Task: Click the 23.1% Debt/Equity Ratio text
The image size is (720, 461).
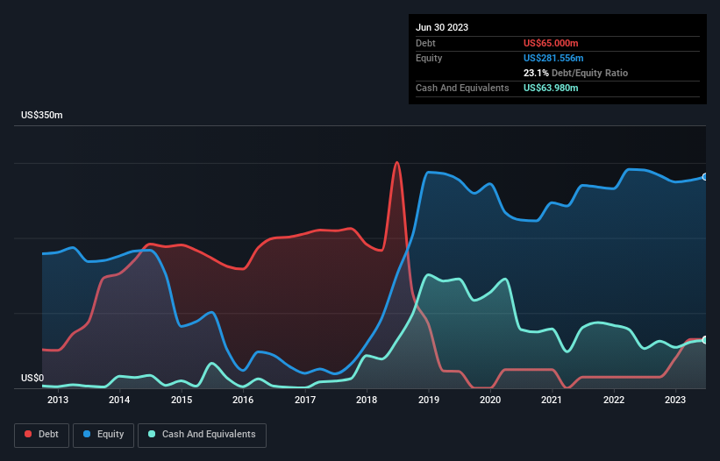Action: pos(575,73)
